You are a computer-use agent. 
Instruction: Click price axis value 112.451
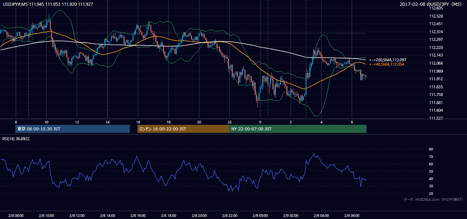point(435,24)
